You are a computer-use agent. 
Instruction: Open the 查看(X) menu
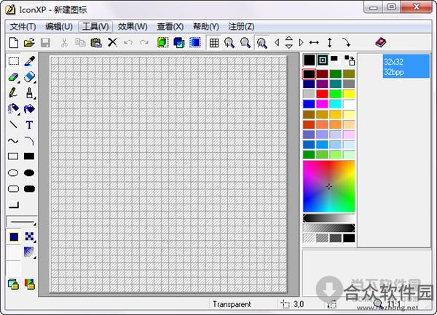[170, 27]
